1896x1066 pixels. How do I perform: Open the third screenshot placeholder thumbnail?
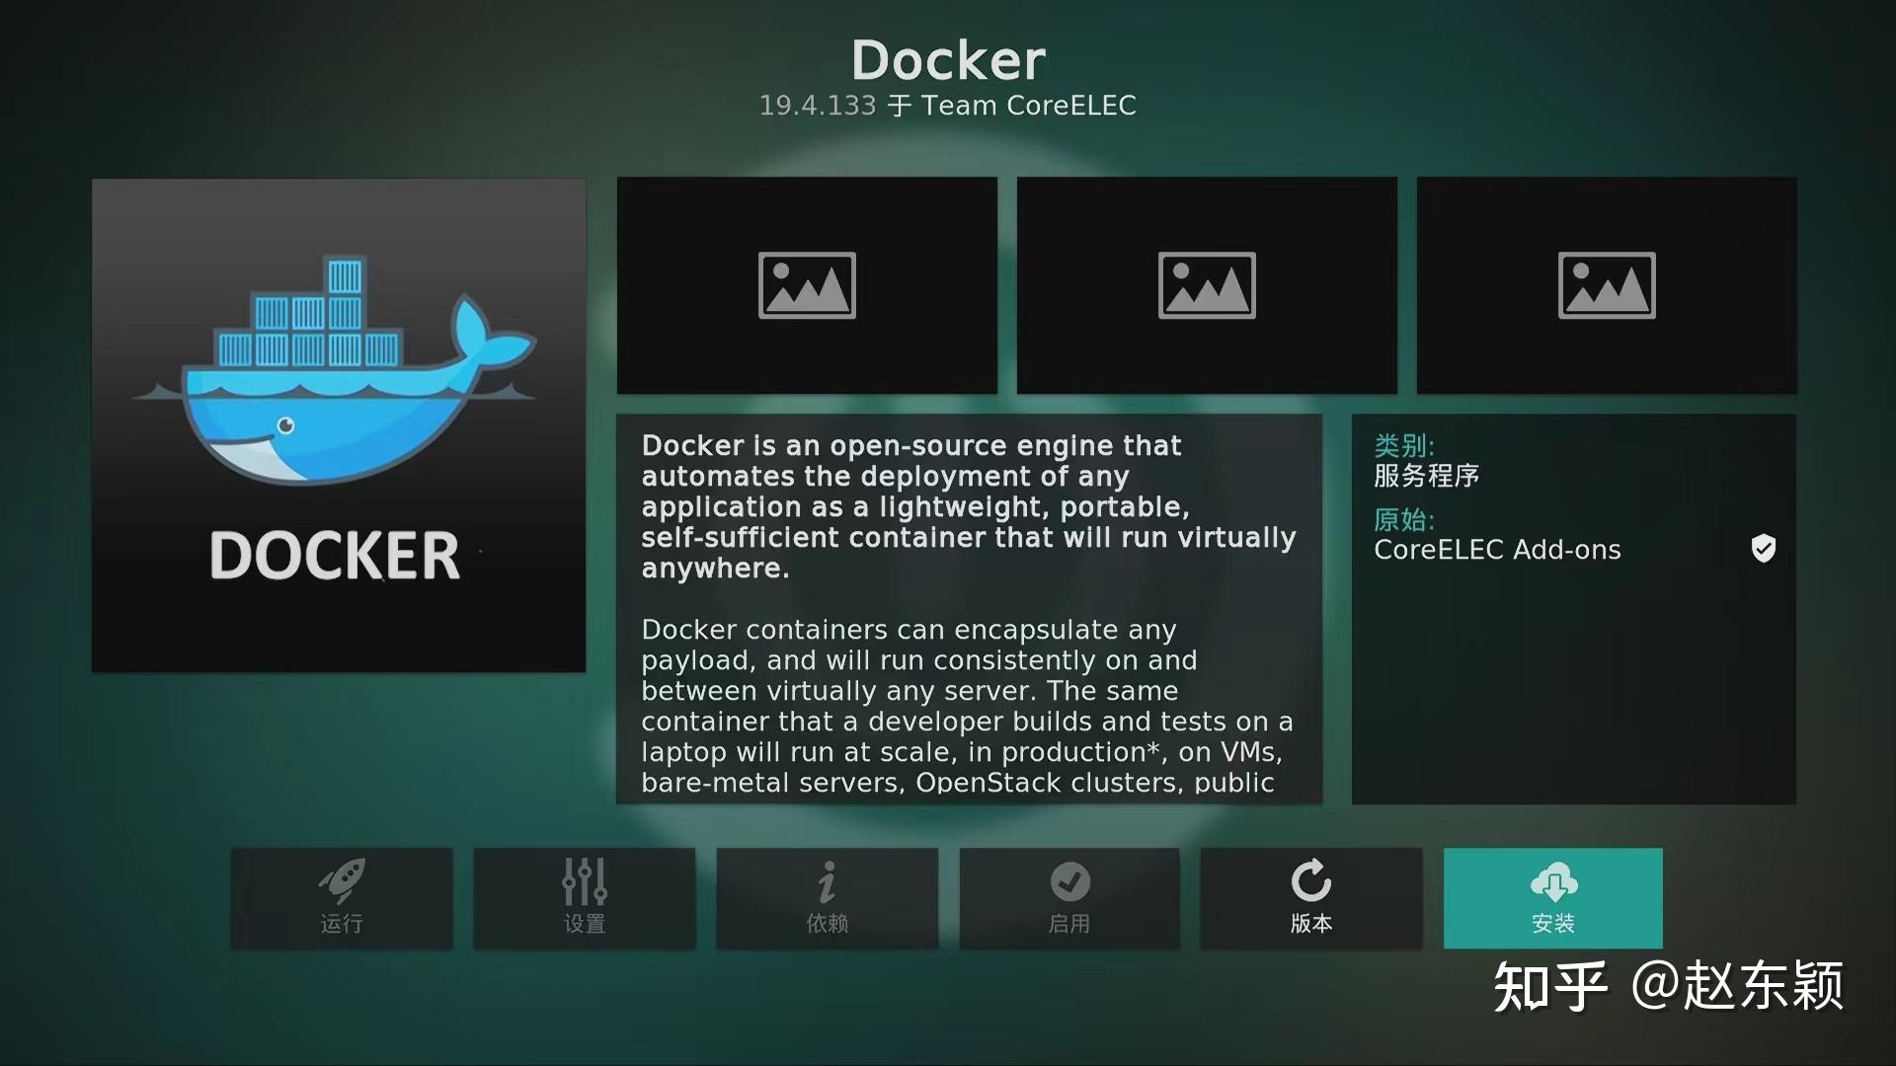pyautogui.click(x=1607, y=285)
